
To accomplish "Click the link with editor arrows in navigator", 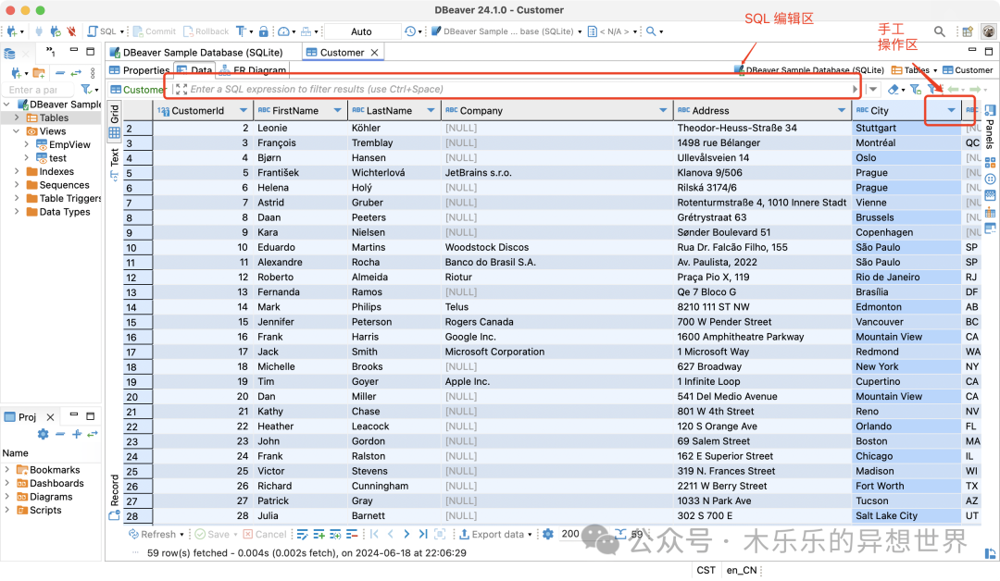I will click(76, 72).
